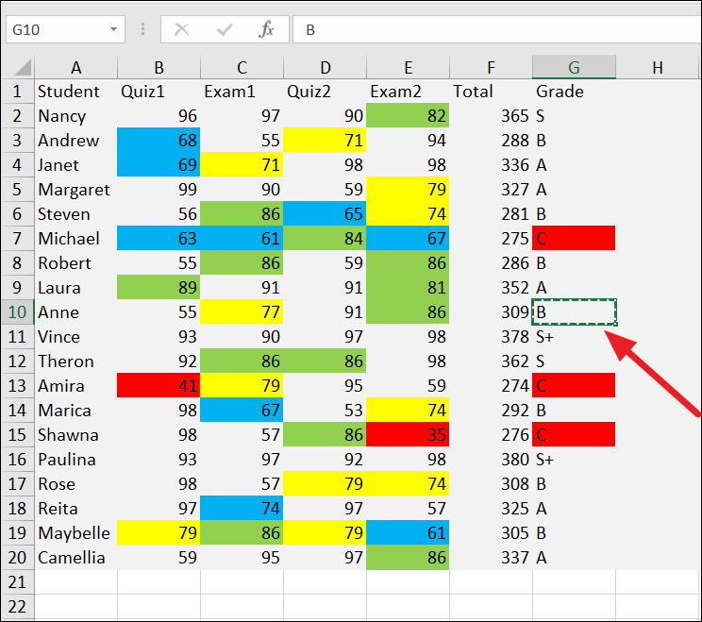The image size is (702, 622).
Task: Select column H header
Action: pos(658,67)
